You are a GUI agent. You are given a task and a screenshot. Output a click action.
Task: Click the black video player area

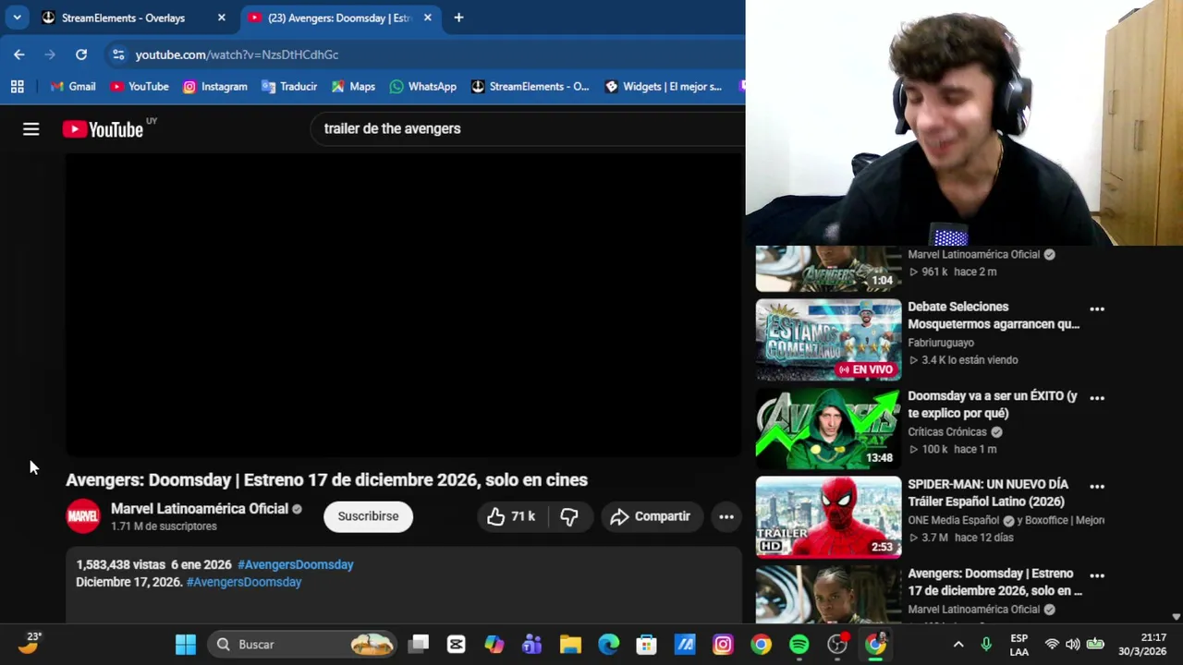point(403,305)
